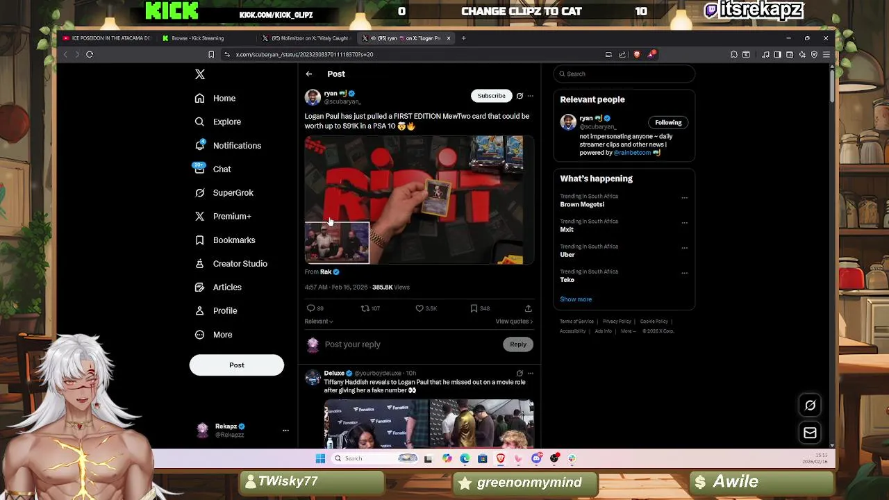Click the back arrow beside Post
This screenshot has width=889, height=500.
pos(309,74)
